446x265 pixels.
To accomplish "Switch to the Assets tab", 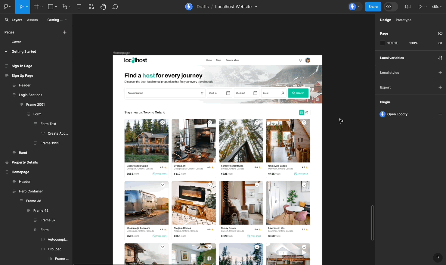I will (x=32, y=20).
